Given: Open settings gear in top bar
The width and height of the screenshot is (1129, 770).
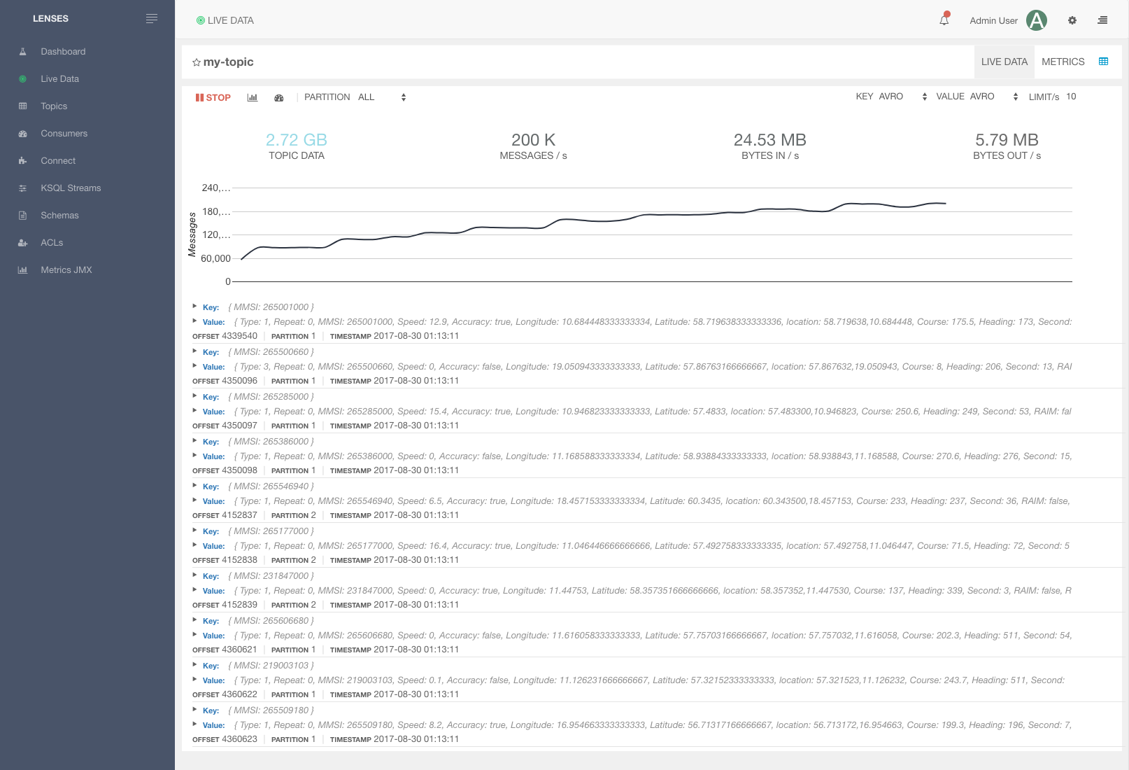Looking at the screenshot, I should point(1072,20).
